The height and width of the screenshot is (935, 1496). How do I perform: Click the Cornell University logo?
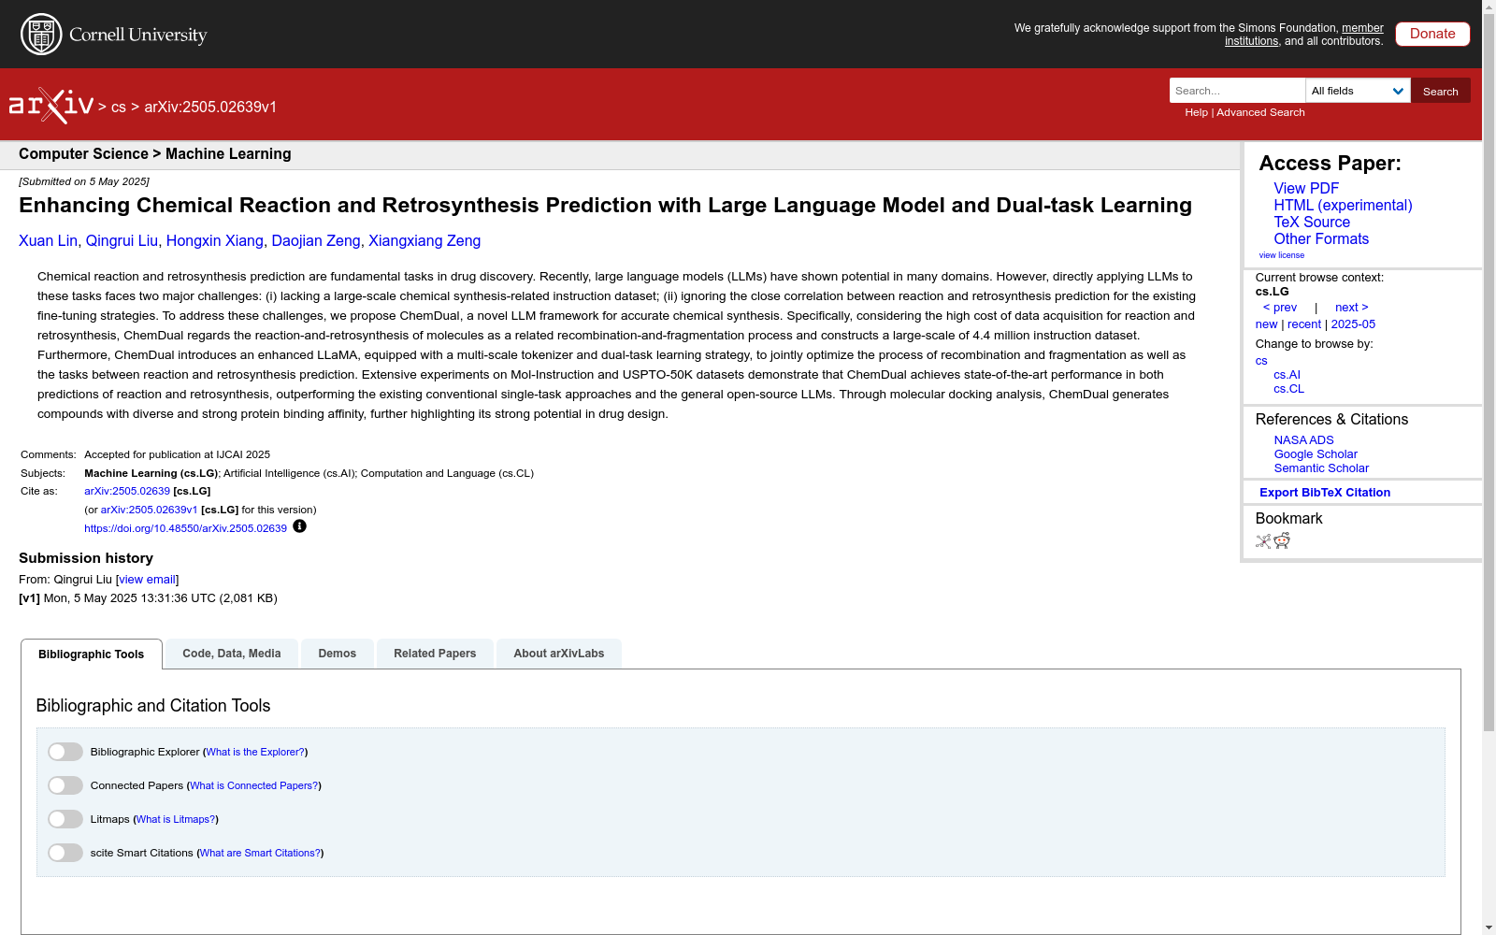point(114,35)
